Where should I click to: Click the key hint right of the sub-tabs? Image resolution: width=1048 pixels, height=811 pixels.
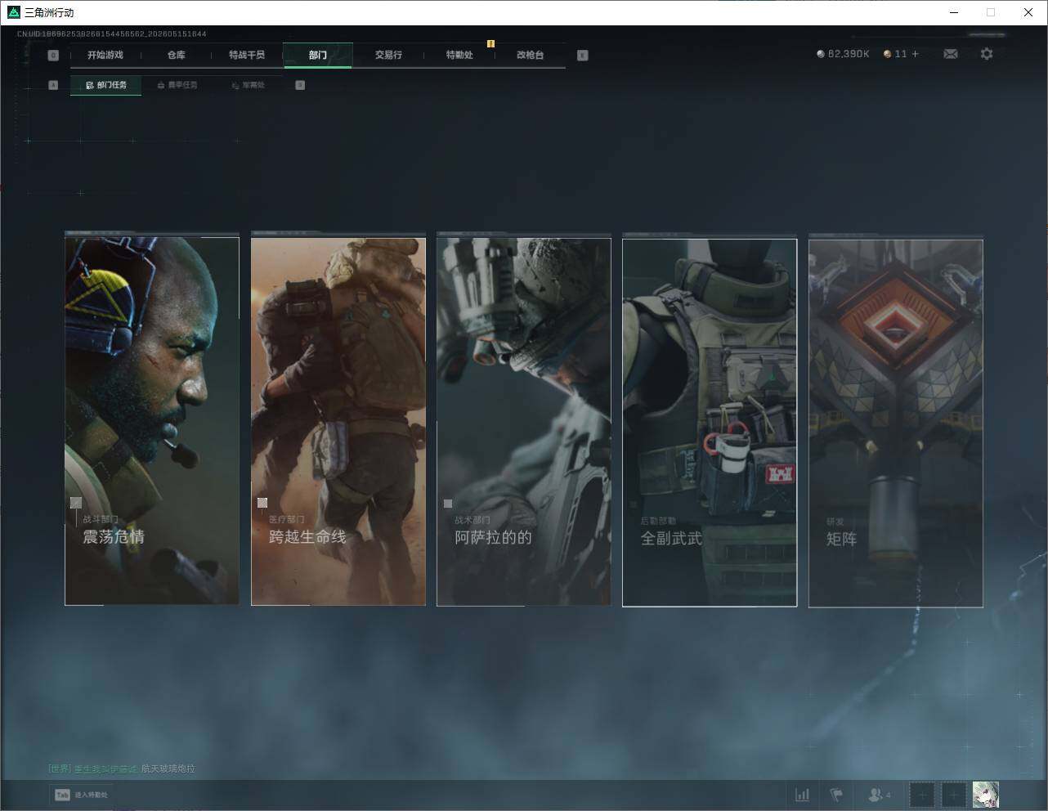(300, 85)
